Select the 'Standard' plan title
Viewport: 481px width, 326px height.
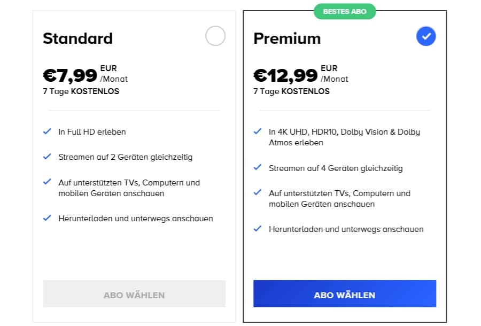[77, 38]
